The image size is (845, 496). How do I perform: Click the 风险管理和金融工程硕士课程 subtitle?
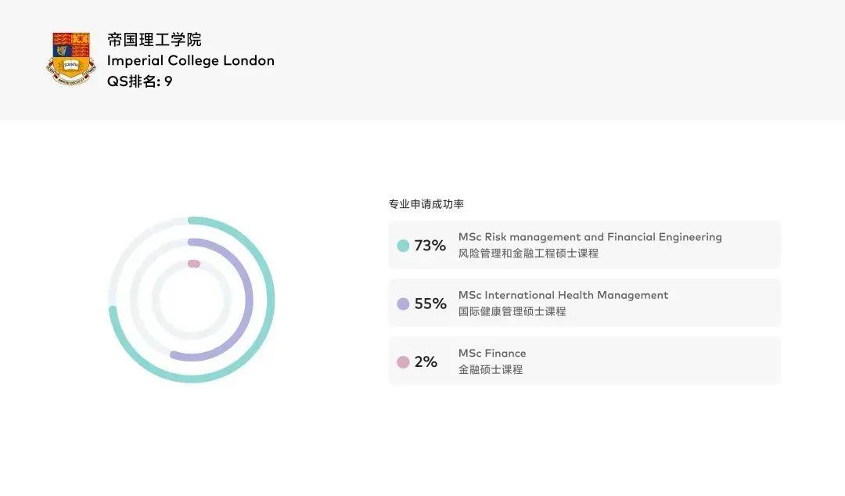[x=528, y=253]
